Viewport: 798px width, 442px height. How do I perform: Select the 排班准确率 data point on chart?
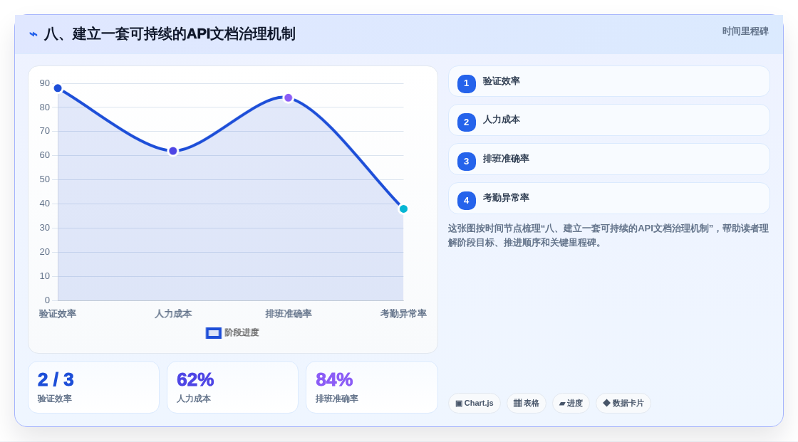click(x=289, y=98)
